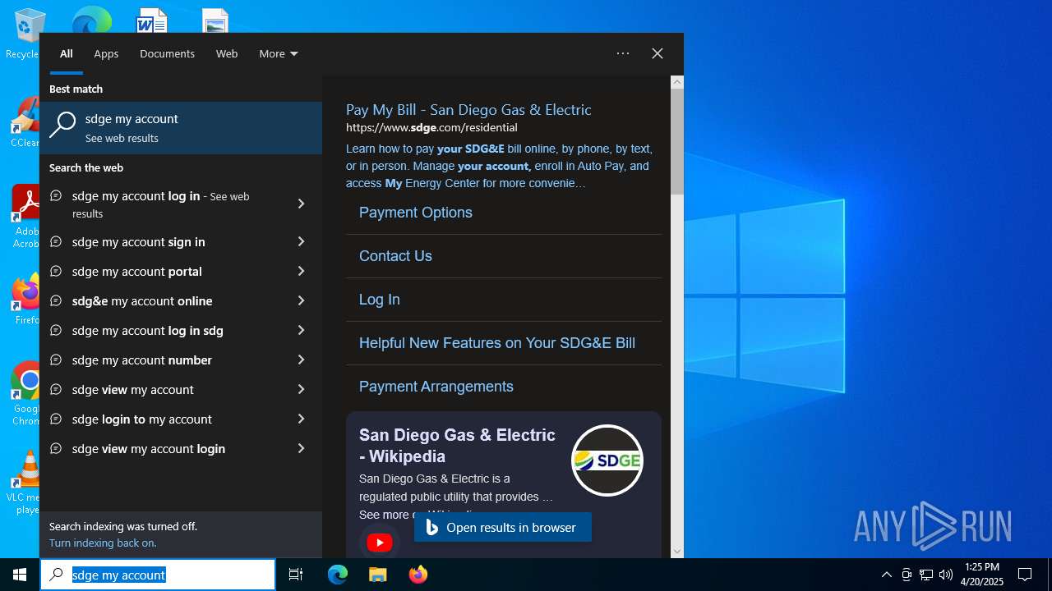Switch to the All search tab
Viewport: 1052px width, 591px height.
coord(67,53)
